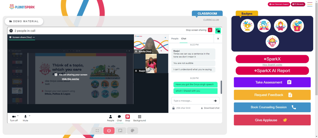Switch to People tab in side panel

tap(175, 39)
